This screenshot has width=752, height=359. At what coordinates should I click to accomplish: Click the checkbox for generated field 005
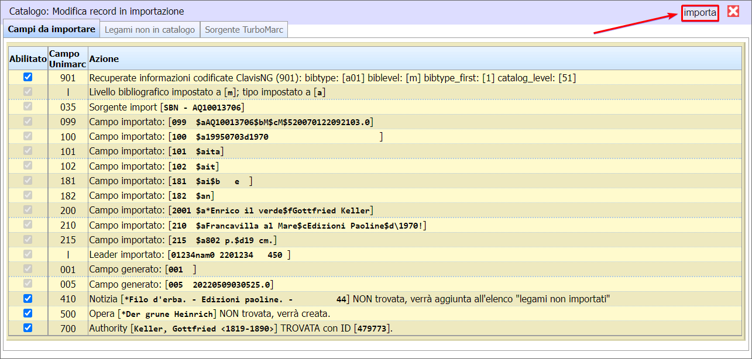point(28,284)
